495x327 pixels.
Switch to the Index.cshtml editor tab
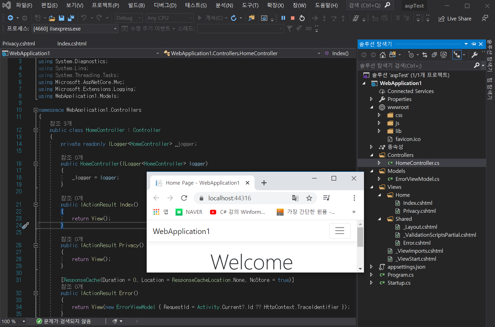pos(72,44)
